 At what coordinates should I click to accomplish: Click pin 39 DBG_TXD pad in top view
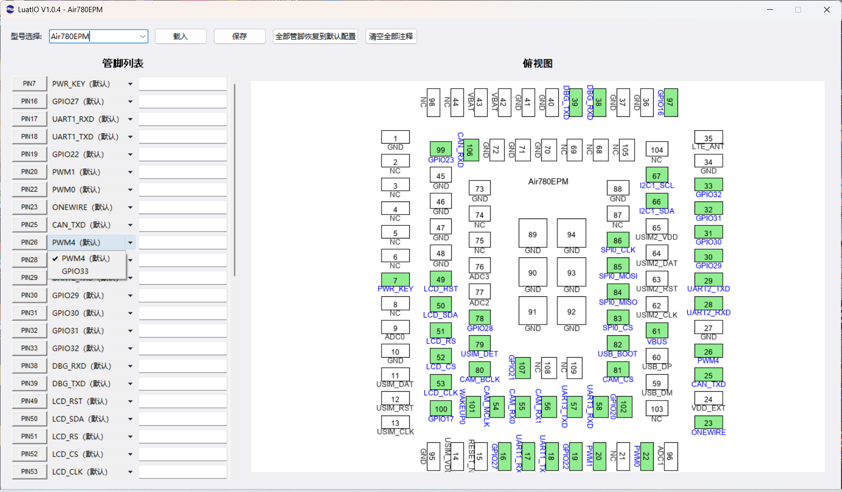click(575, 102)
